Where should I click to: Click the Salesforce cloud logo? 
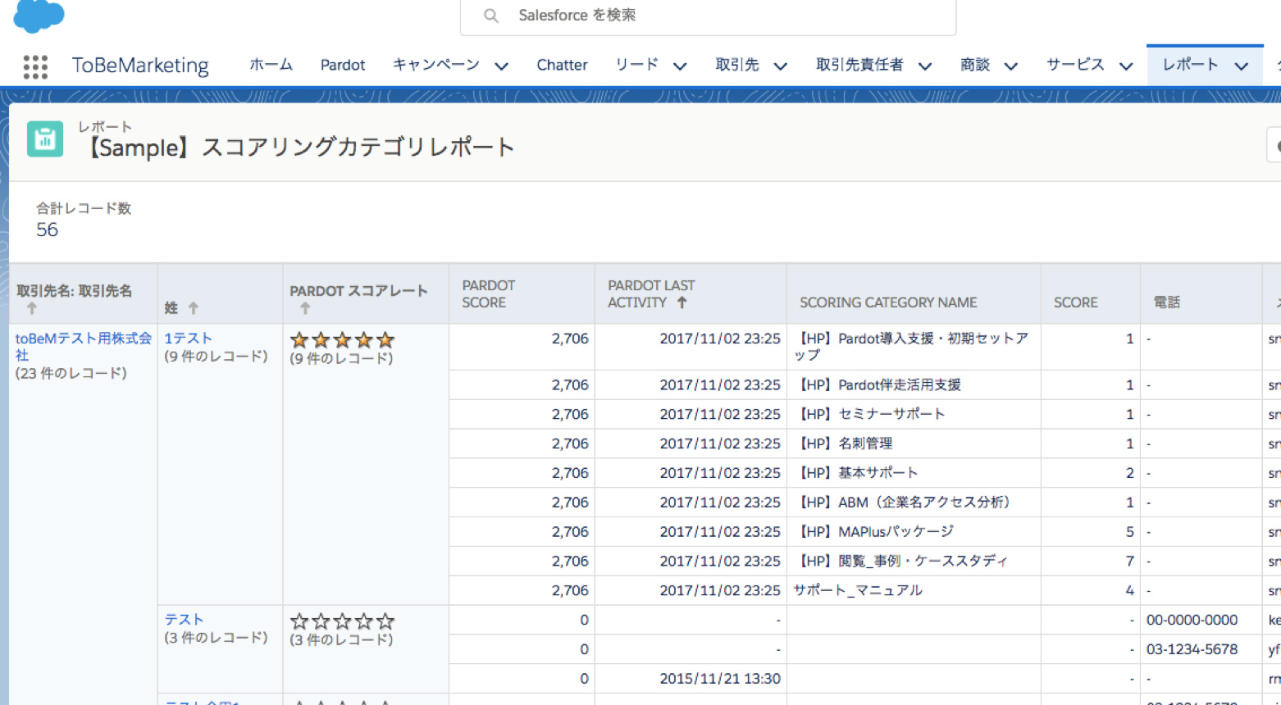pos(39,15)
